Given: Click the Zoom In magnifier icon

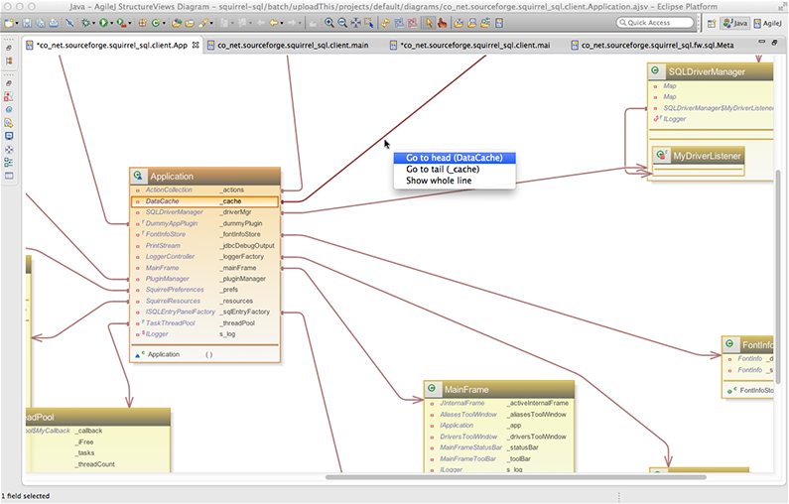Looking at the screenshot, I should (x=329, y=23).
